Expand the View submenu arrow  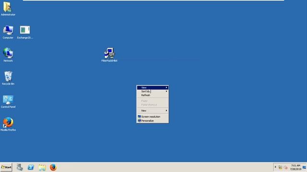pos(166,87)
